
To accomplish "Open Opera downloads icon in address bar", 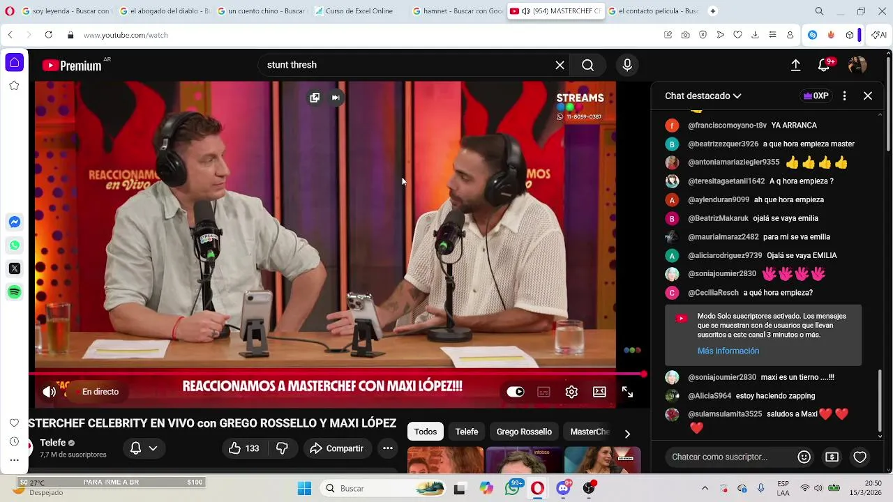I will point(755,35).
